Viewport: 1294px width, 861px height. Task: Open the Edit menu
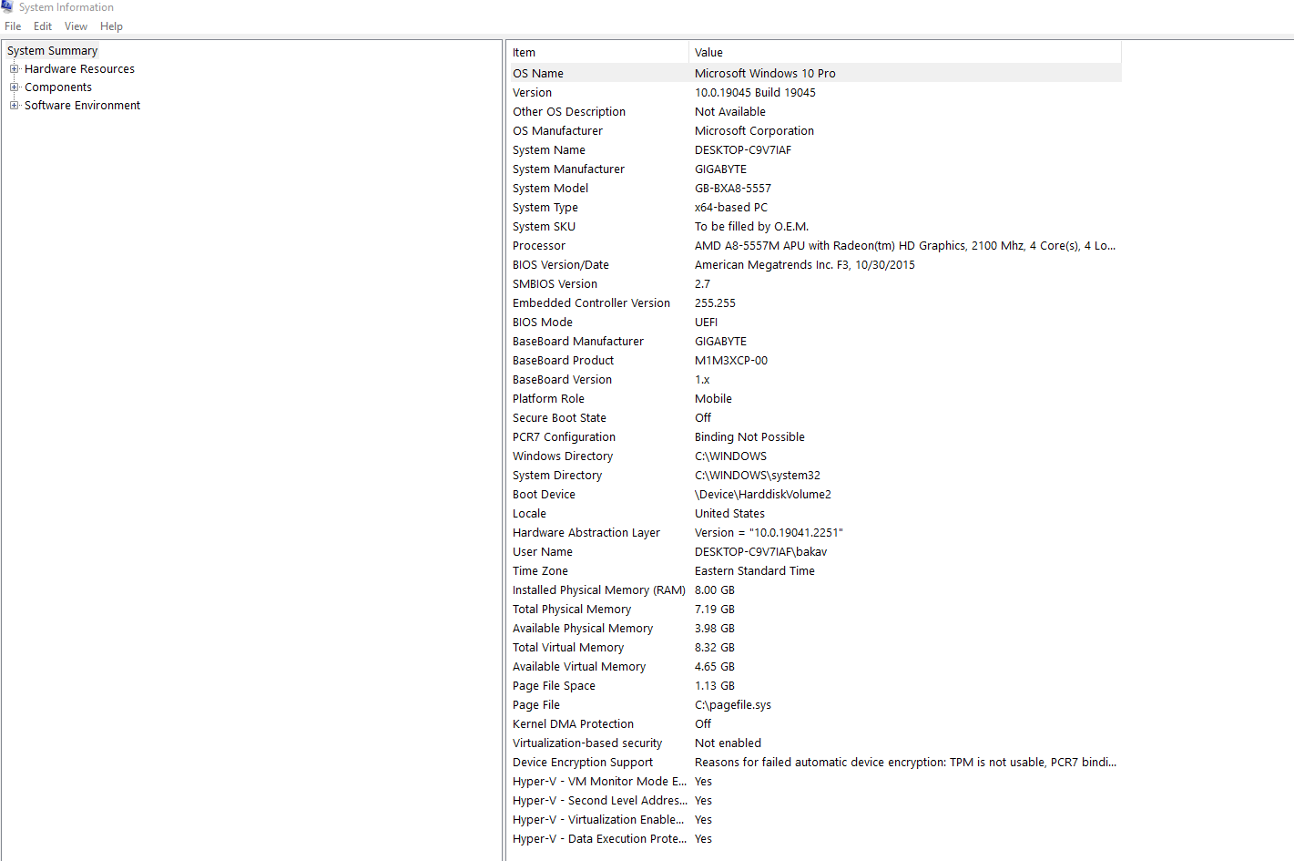[43, 26]
